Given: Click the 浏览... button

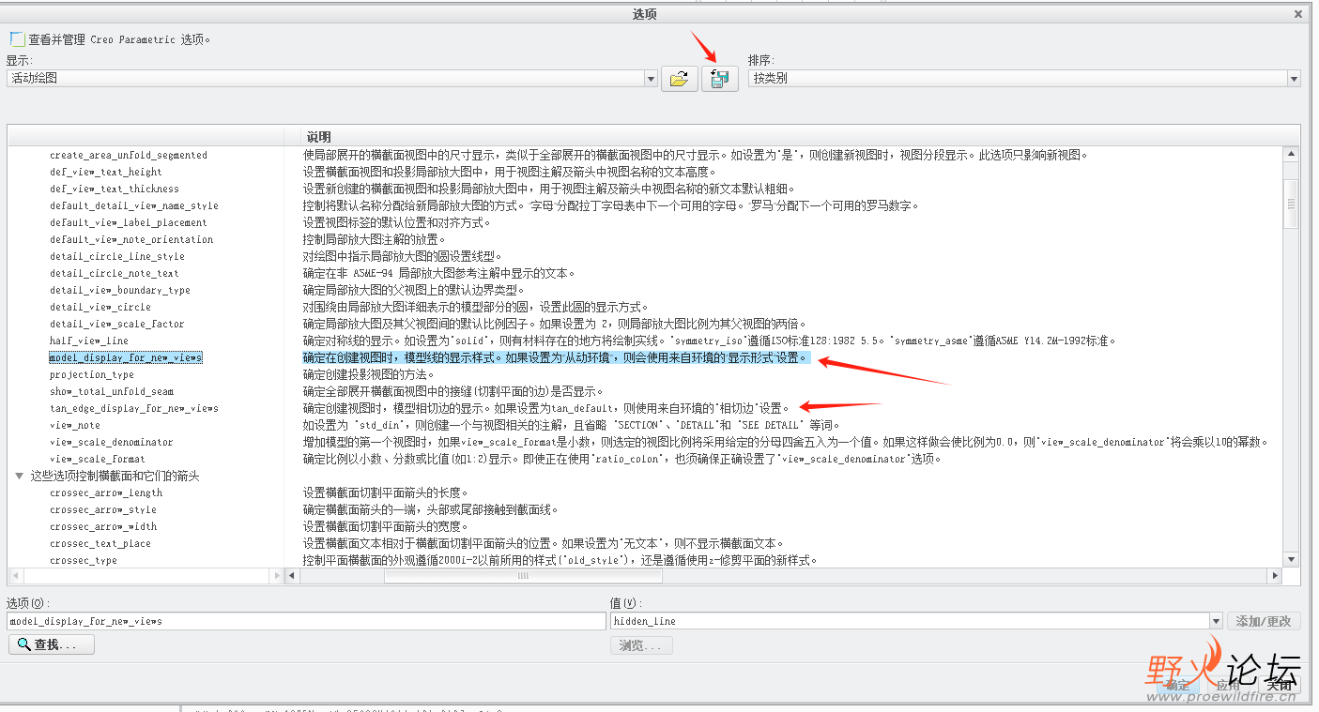Looking at the screenshot, I should coord(641,645).
